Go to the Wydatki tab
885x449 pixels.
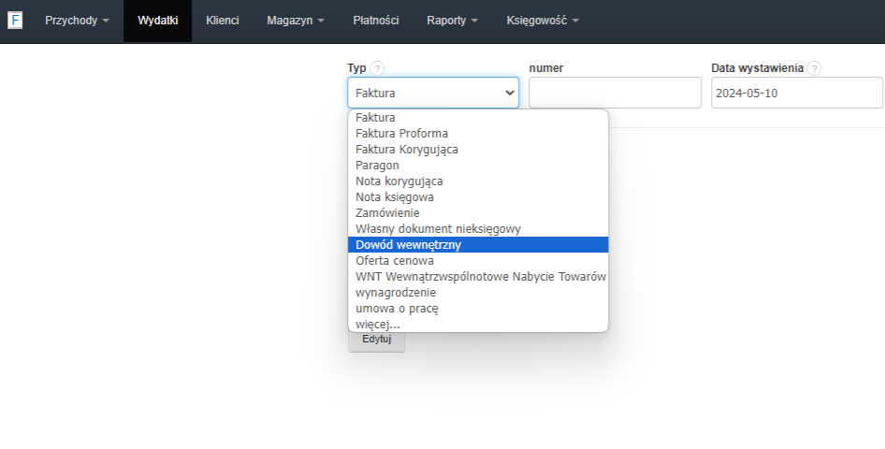157,21
